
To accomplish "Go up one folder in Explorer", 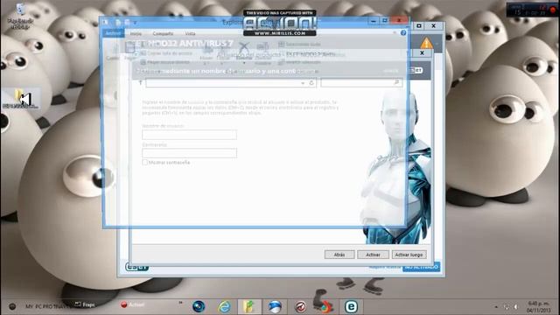I will (140, 83).
